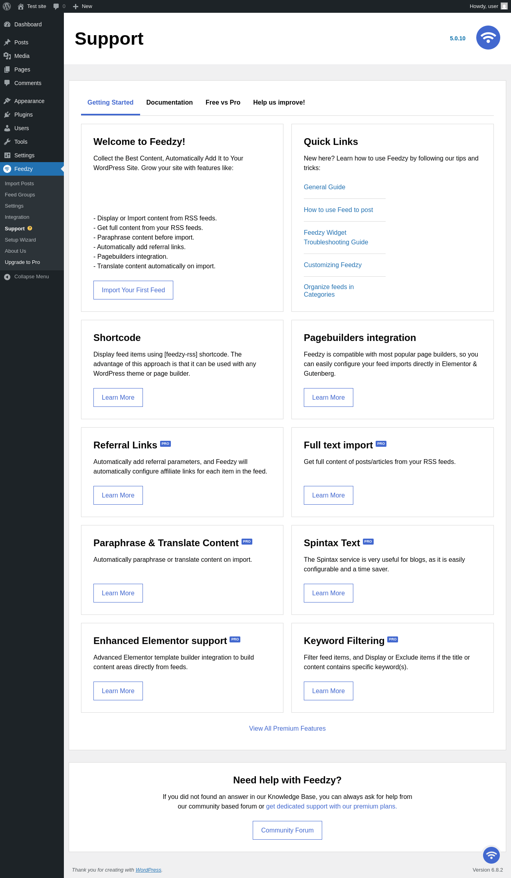Click the Dashboard gauge icon in sidebar
Viewport: 511px width, 878px height.
7,24
